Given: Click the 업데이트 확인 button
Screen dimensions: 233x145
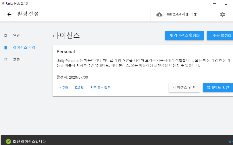Looking at the screenshot, I should 218,87.
